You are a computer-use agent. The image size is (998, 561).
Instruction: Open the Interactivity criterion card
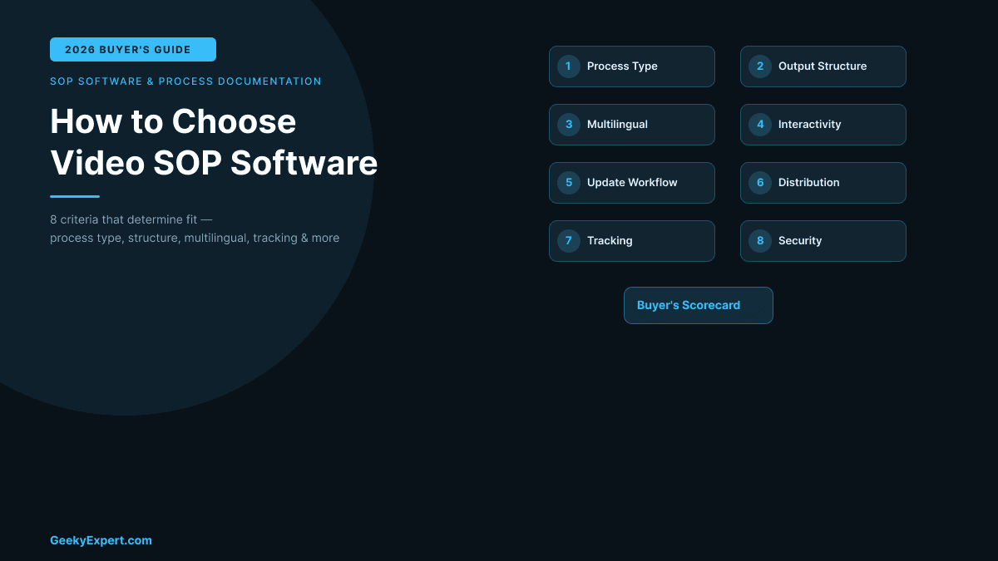tap(823, 125)
